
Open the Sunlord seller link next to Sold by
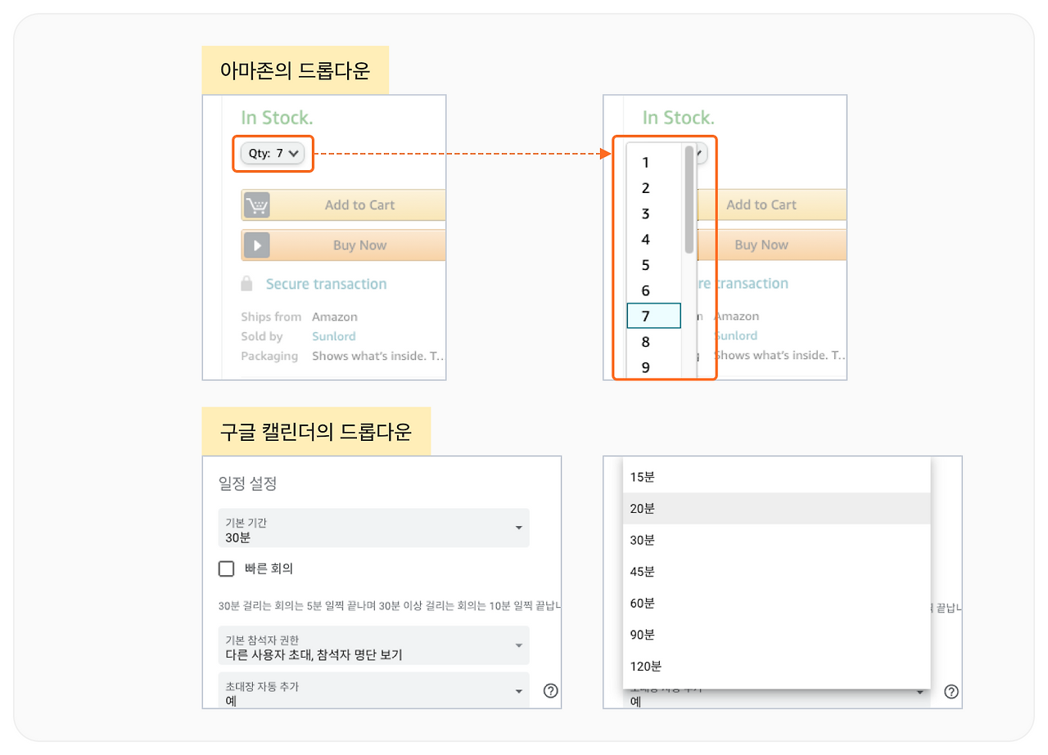tap(334, 336)
